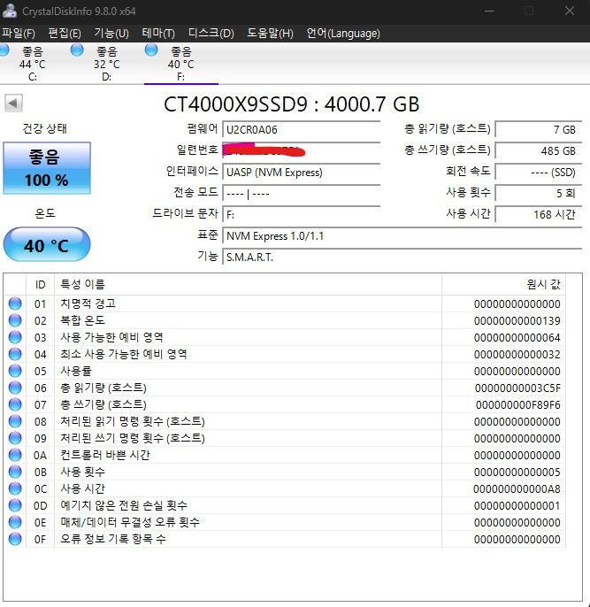Click status orb for attribute 0B 사용 횟수
Screen dimensions: 590x607
pos(15,472)
